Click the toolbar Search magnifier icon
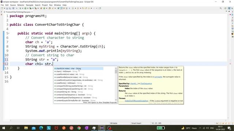Viewport: 234px width, 131px height. tap(220, 8)
